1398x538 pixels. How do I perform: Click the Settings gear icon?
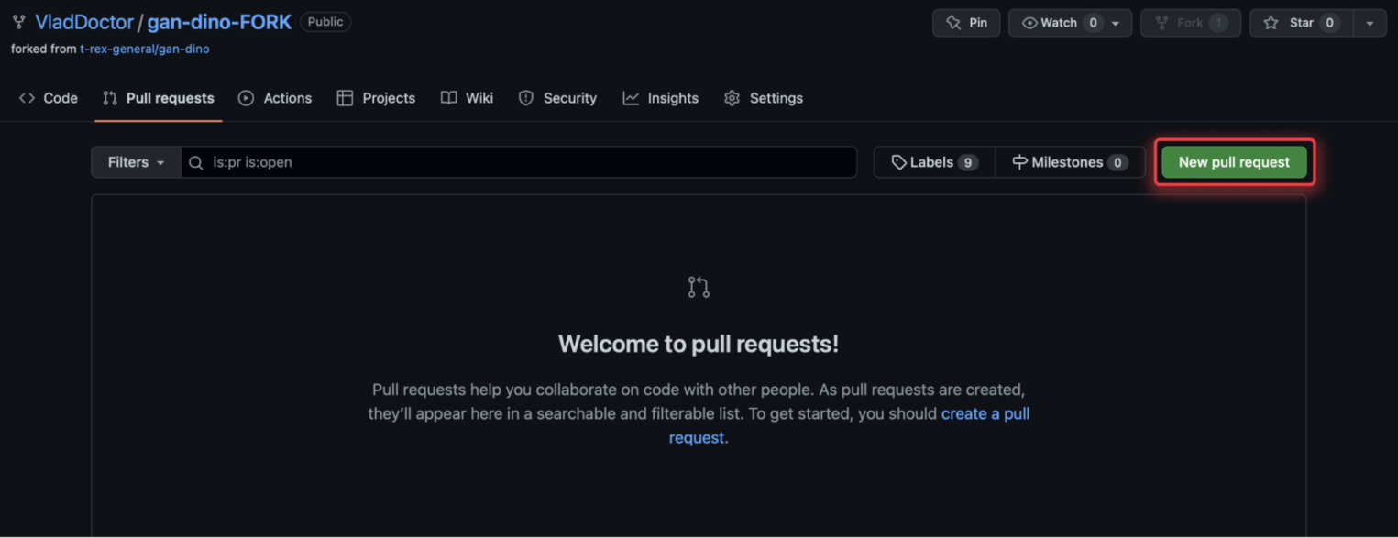click(732, 97)
